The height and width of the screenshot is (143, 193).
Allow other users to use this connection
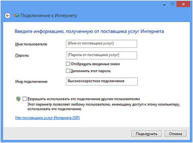[x=25, y=98]
